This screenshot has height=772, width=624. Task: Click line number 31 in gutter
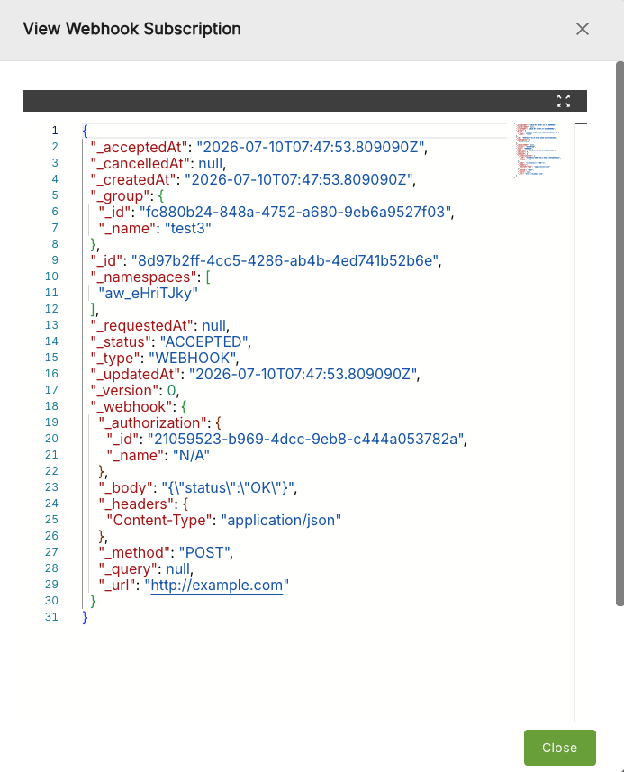(x=51, y=617)
